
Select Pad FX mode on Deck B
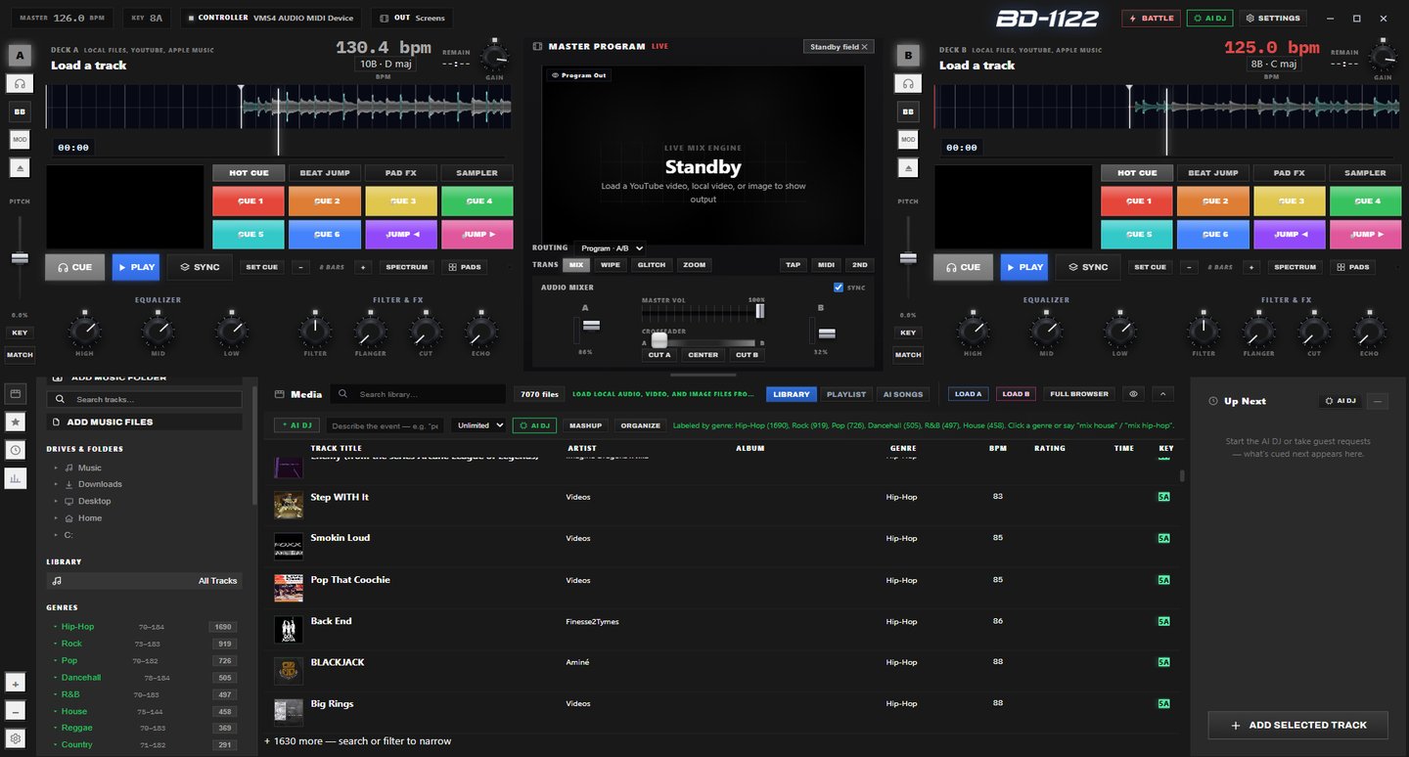pyautogui.click(x=1289, y=173)
